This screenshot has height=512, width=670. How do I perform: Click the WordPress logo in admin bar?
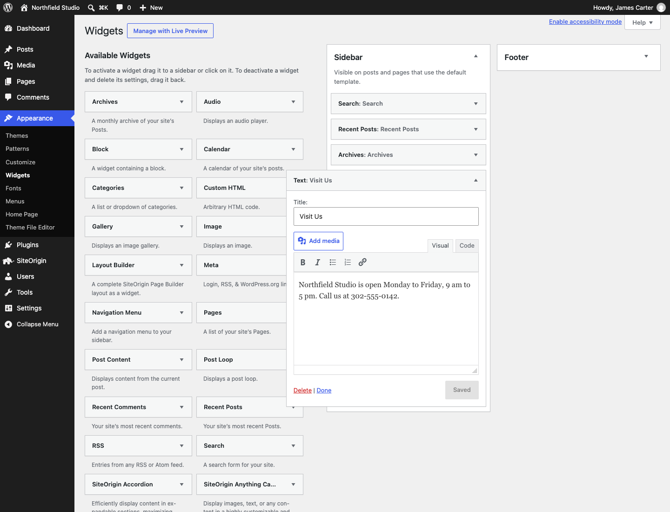[x=8, y=7]
